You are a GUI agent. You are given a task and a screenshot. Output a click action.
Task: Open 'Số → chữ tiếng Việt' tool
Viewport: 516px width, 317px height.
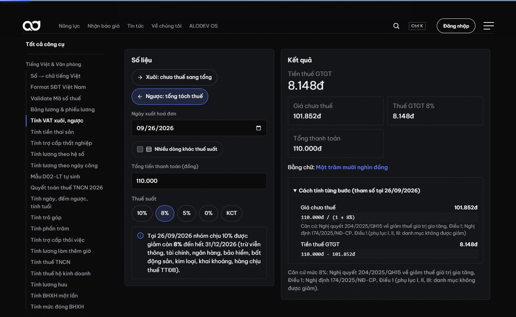click(56, 76)
